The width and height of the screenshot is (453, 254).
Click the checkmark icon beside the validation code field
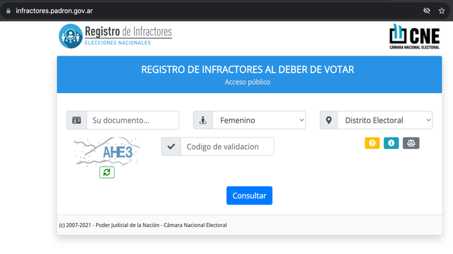(x=171, y=147)
